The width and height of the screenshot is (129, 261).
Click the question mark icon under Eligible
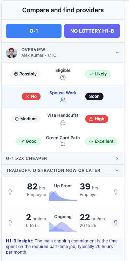(x=63, y=78)
